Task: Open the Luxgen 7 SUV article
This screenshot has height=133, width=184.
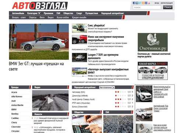Action: tap(103, 57)
